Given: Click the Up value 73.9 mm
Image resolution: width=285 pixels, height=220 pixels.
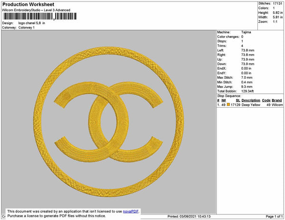Looking at the screenshot, I should [x=247, y=59].
